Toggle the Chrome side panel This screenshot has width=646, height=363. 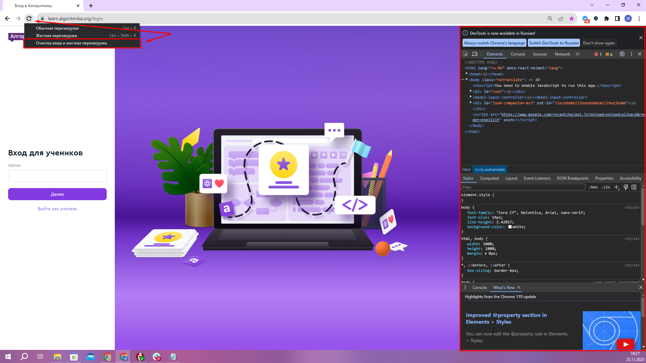click(617, 19)
